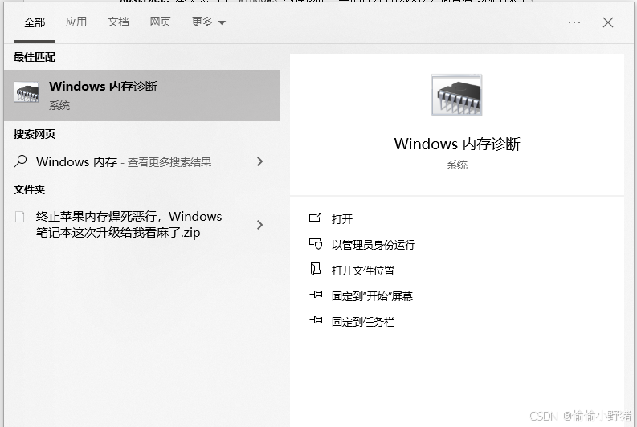637x427 pixels.
Task: Expand the zip file result chevron
Action: pos(260,225)
